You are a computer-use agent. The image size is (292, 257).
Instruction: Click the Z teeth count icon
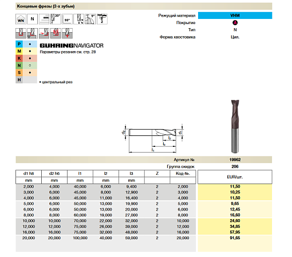click(x=102, y=20)
